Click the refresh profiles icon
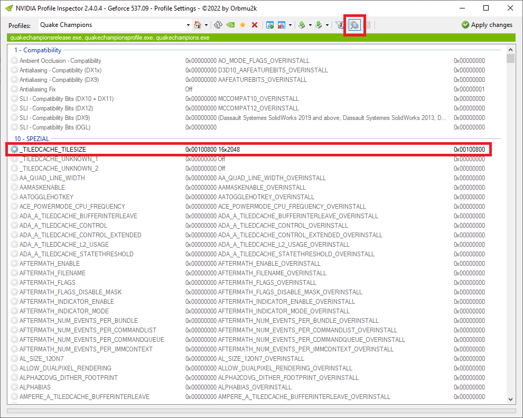This screenshot has height=418, width=523. 218,25
